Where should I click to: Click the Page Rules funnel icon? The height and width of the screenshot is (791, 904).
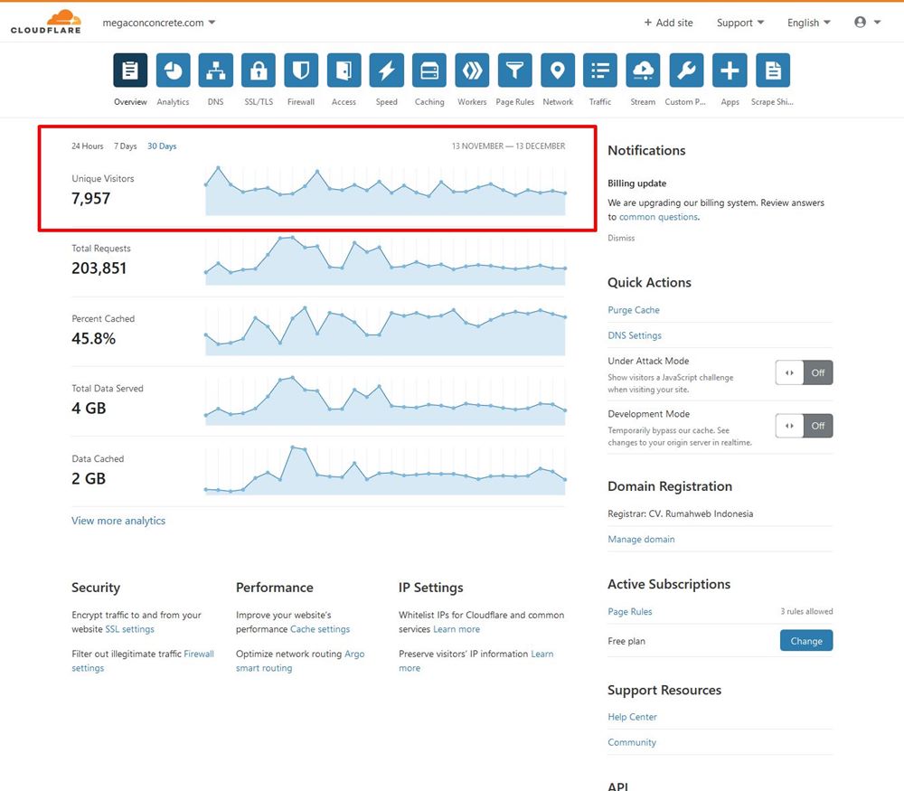[x=514, y=70]
